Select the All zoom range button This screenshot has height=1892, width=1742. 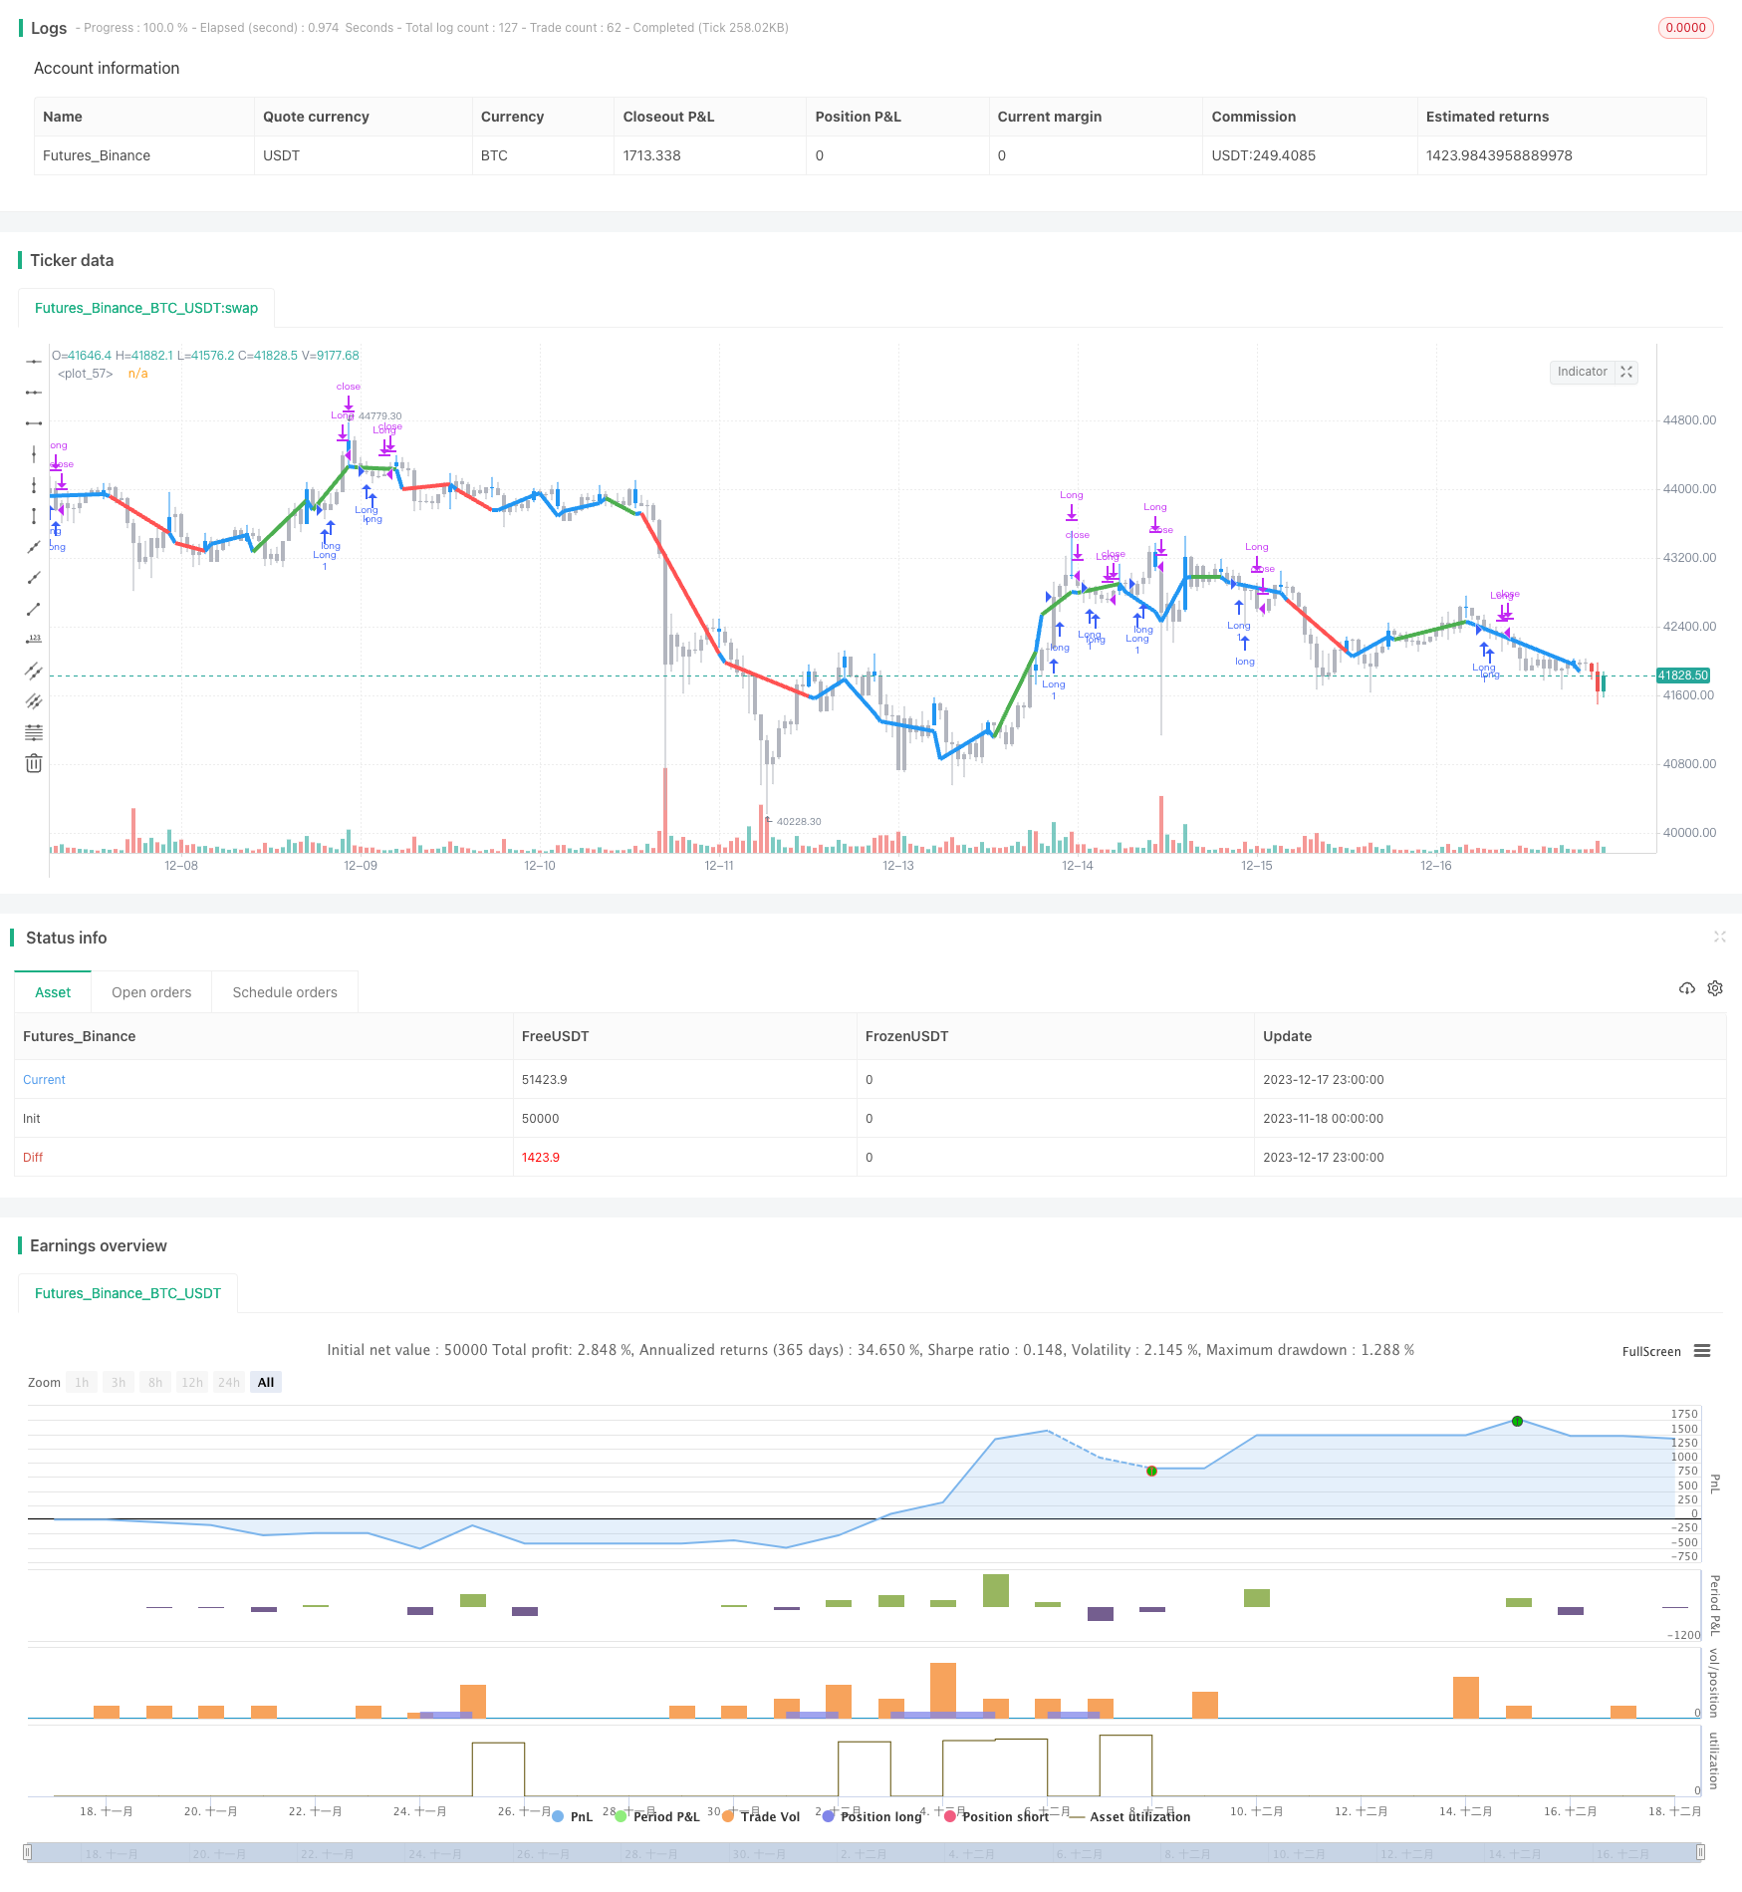coord(266,1382)
